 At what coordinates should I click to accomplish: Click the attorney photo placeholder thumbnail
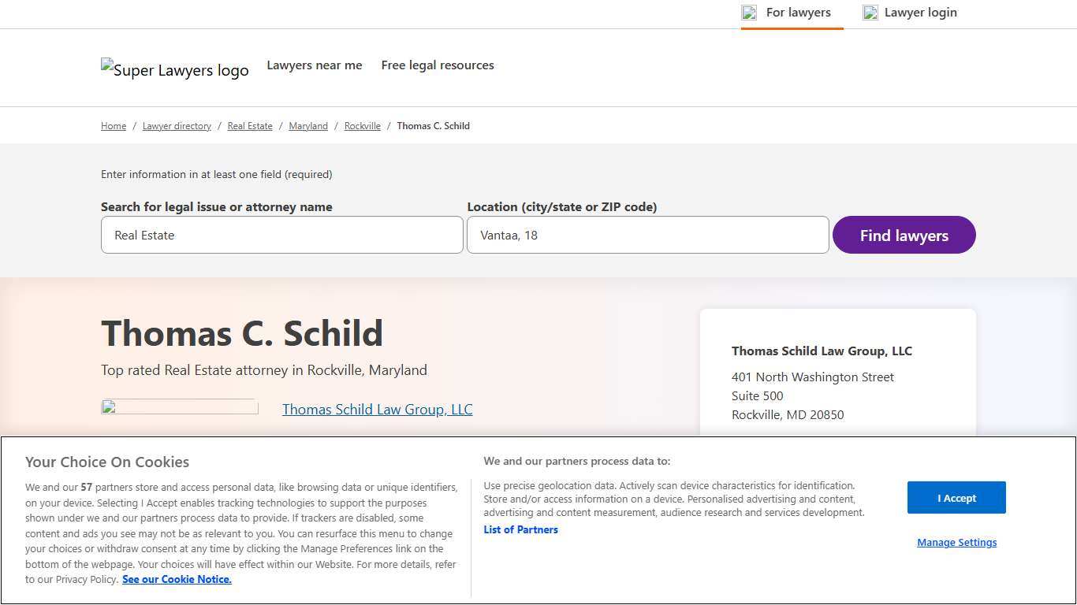pyautogui.click(x=179, y=406)
